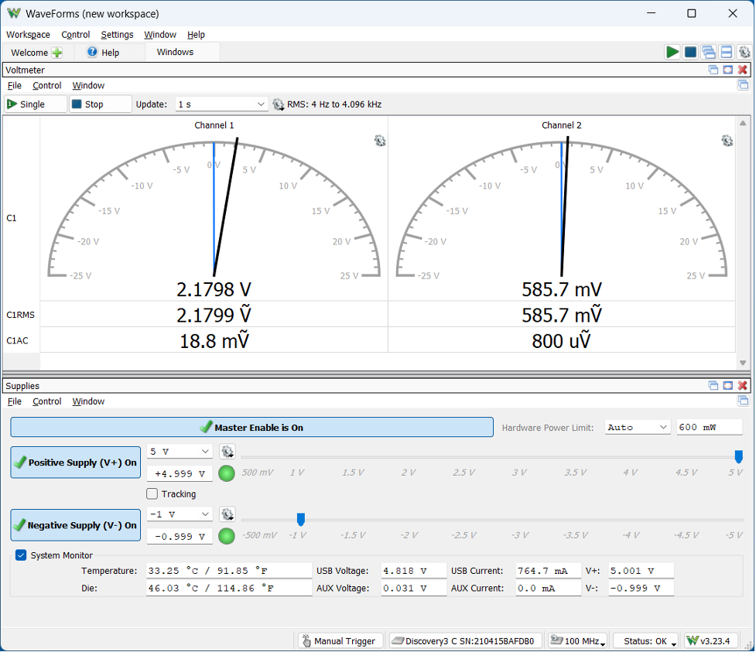Click the green Run all instruments icon
This screenshot has width=756, height=652.
coord(672,52)
